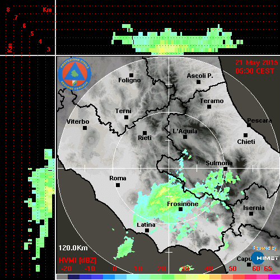Click the Foligno city marker square
280x280 pixels.
pos(131,75)
